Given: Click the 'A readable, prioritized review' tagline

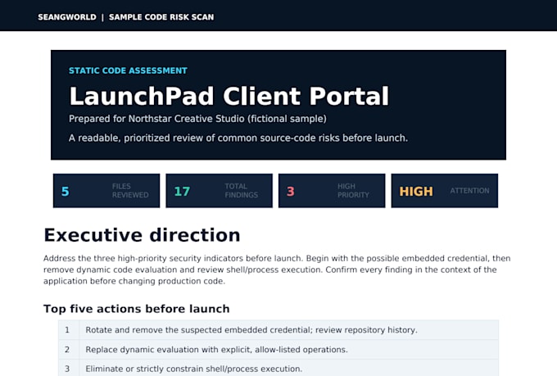Looking at the screenshot, I should click(238, 138).
